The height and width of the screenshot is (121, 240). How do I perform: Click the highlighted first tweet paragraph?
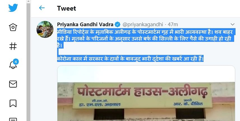[146, 38]
